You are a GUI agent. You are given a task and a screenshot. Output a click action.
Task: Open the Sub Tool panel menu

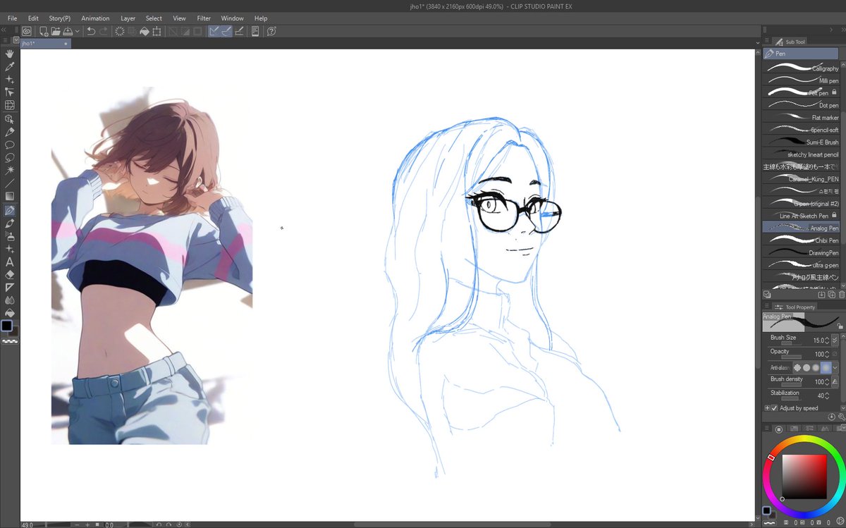[766, 42]
